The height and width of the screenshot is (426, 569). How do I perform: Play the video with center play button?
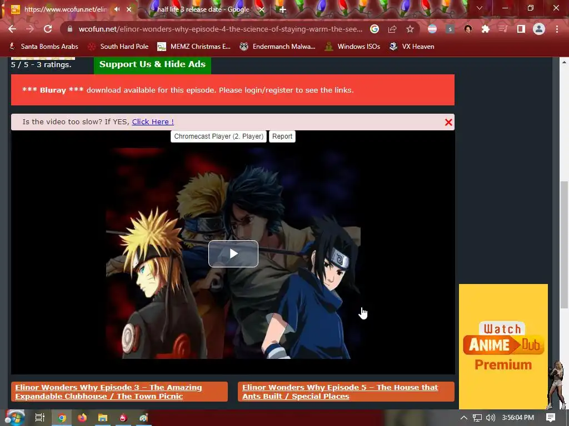pos(233,253)
